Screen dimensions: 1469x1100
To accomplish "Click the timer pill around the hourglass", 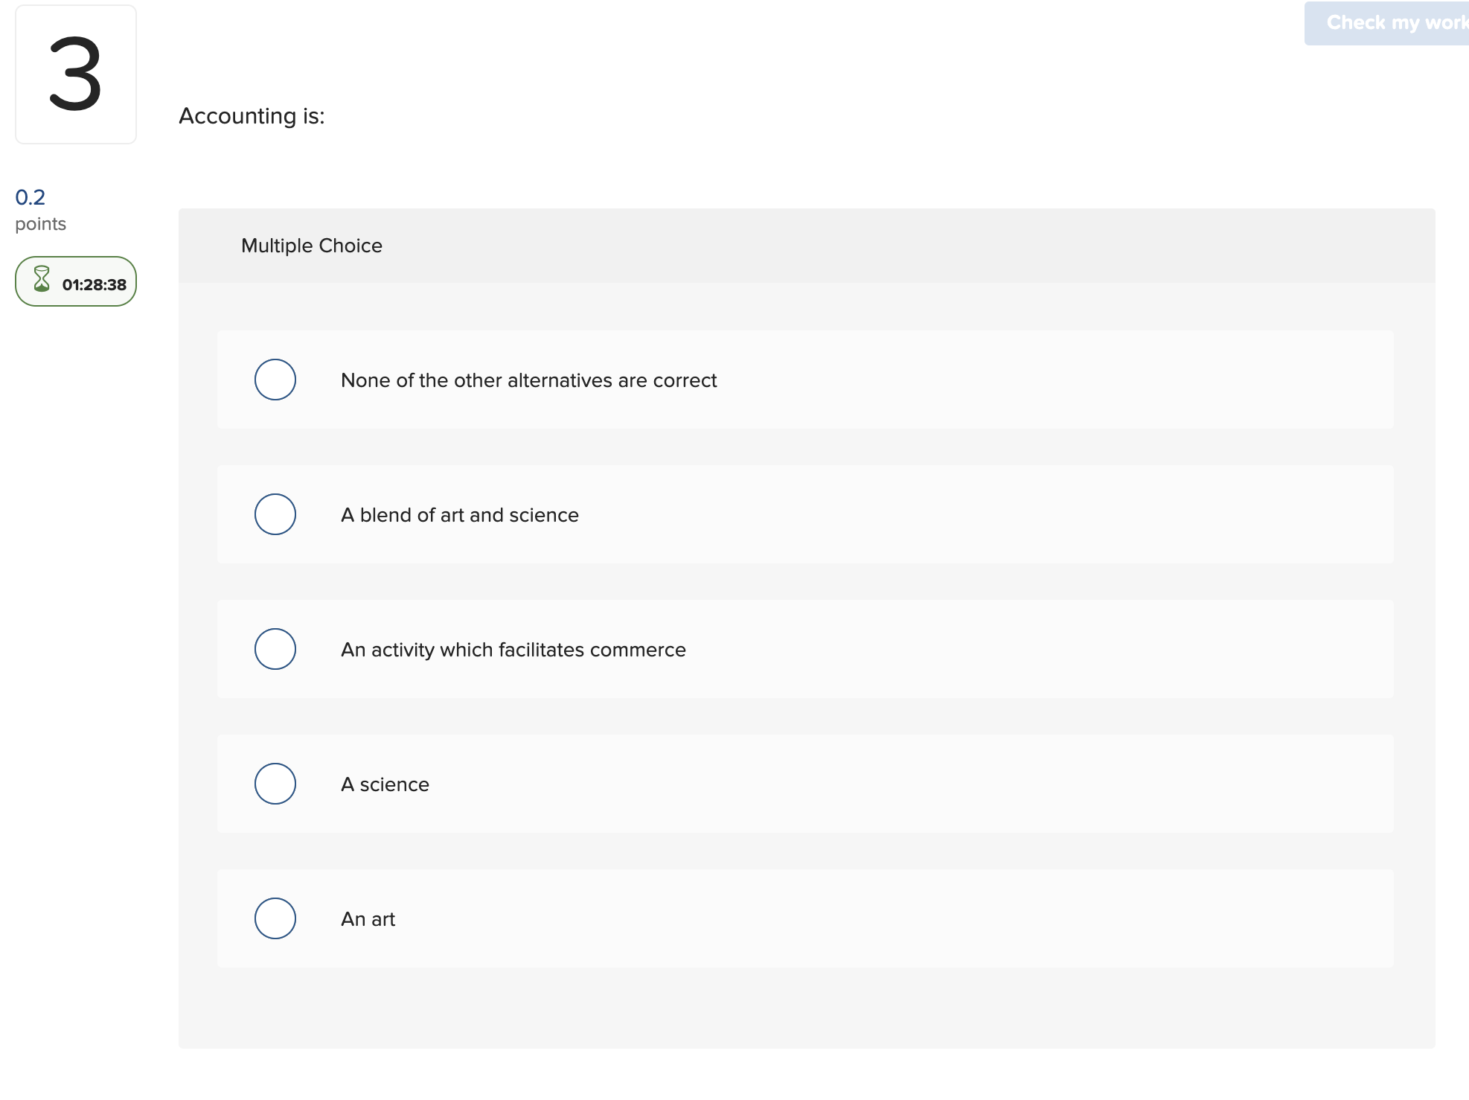I will [75, 281].
